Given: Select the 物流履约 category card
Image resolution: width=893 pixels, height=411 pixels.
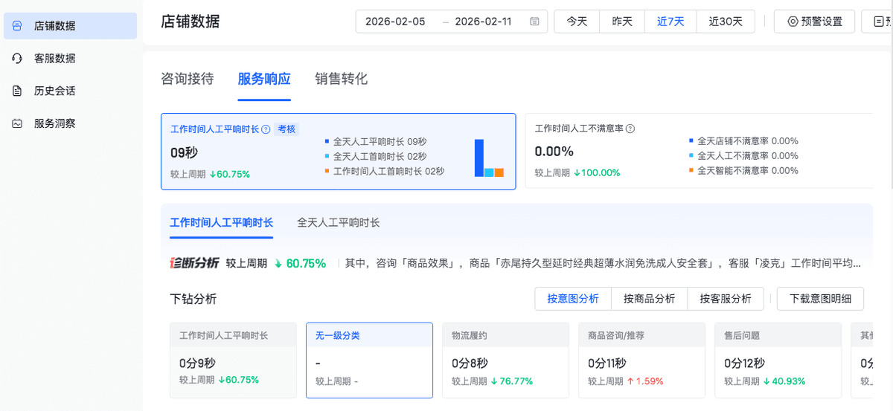Looking at the screenshot, I should click(x=505, y=360).
